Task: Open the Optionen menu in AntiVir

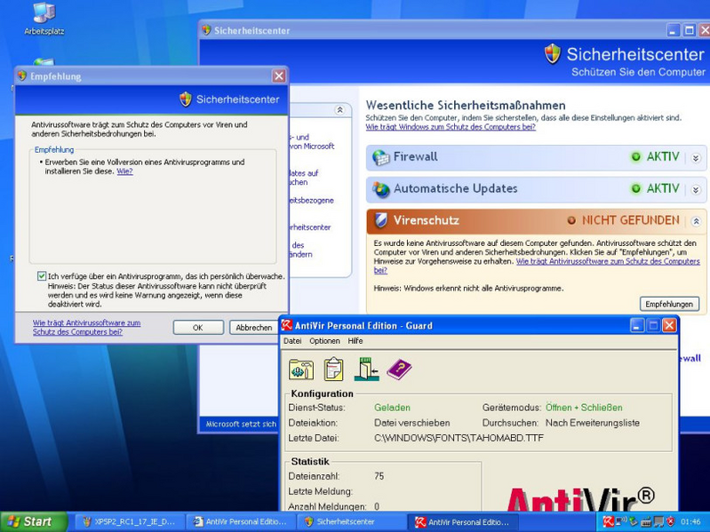Action: point(324,341)
